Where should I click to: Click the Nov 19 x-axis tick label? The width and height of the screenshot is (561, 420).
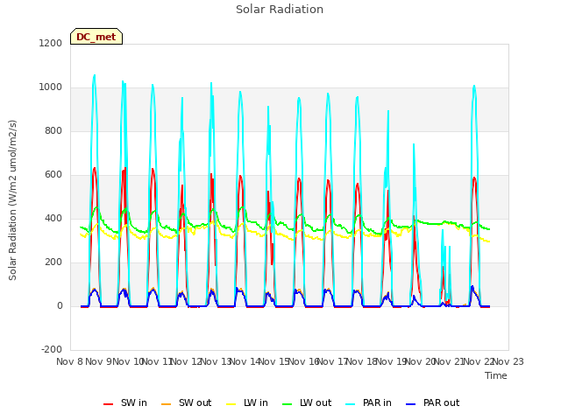click(391, 361)
